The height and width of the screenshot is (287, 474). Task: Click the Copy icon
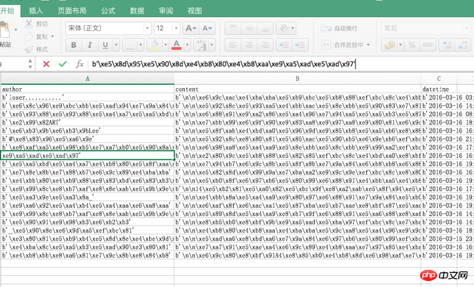pos(28,37)
